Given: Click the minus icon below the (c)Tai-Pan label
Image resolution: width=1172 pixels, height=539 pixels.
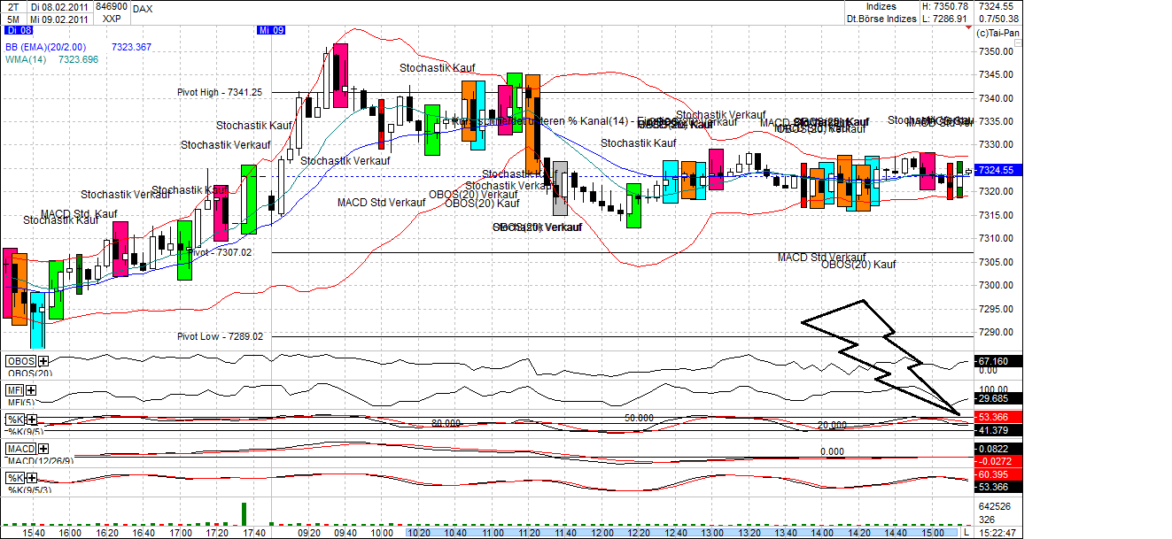Looking at the screenshot, I should click(x=1019, y=42).
